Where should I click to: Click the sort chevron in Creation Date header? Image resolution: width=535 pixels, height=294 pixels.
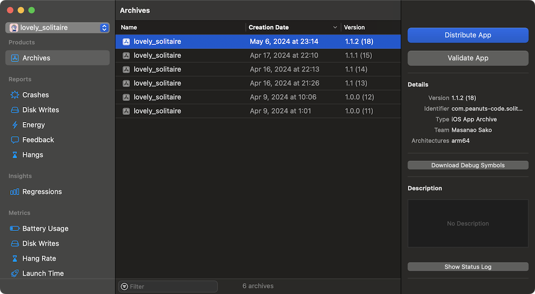tap(335, 27)
